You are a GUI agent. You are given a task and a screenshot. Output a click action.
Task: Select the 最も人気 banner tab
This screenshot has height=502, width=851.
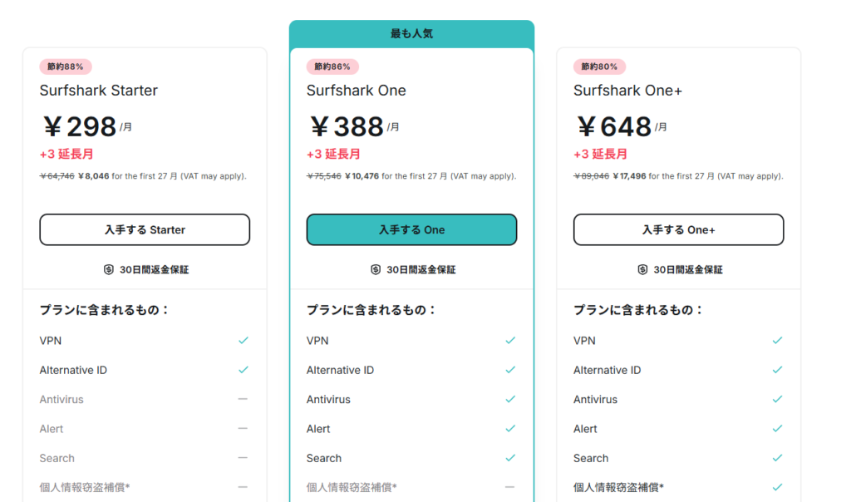click(411, 34)
